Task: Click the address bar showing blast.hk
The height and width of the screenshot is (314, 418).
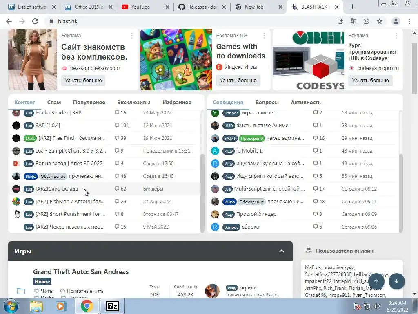Action: click(x=189, y=21)
